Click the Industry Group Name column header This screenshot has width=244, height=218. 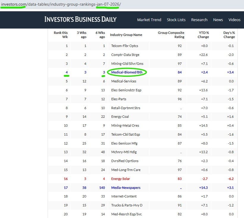click(126, 35)
